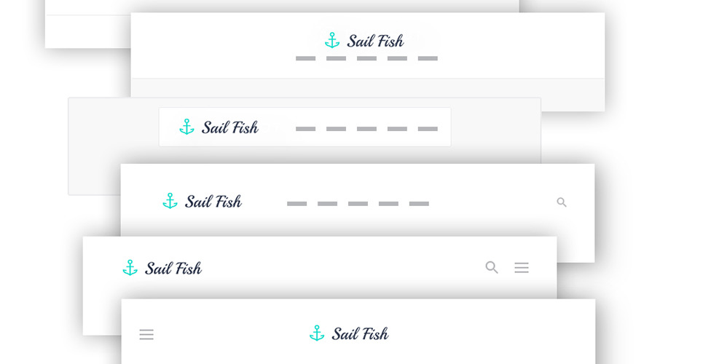Click the anchor icon in the search-and-hamburger header
This screenshot has width=703, height=364.
coord(130,268)
